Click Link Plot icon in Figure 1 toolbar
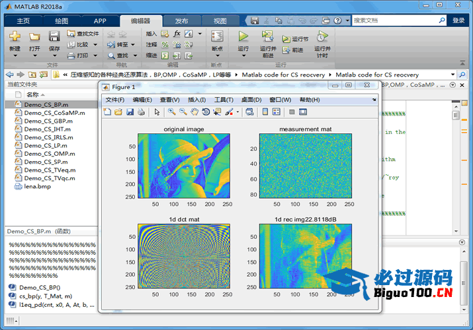473x330 pixels. tap(250, 112)
